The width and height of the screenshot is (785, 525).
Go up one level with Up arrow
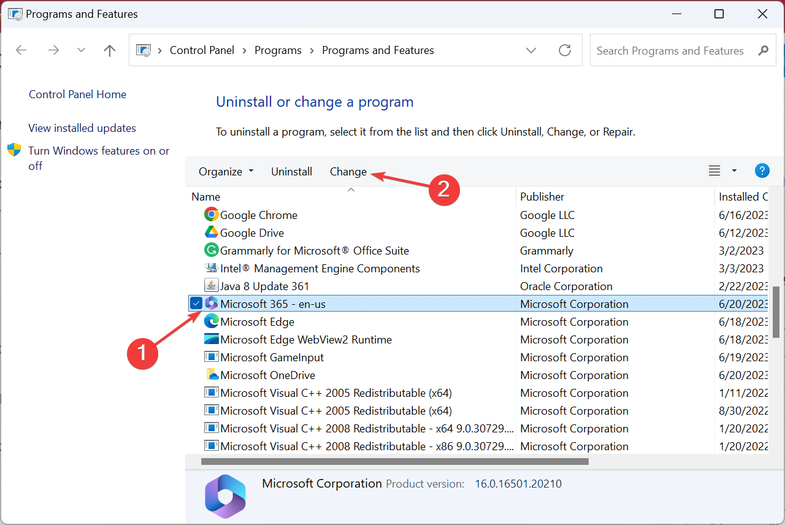(110, 50)
